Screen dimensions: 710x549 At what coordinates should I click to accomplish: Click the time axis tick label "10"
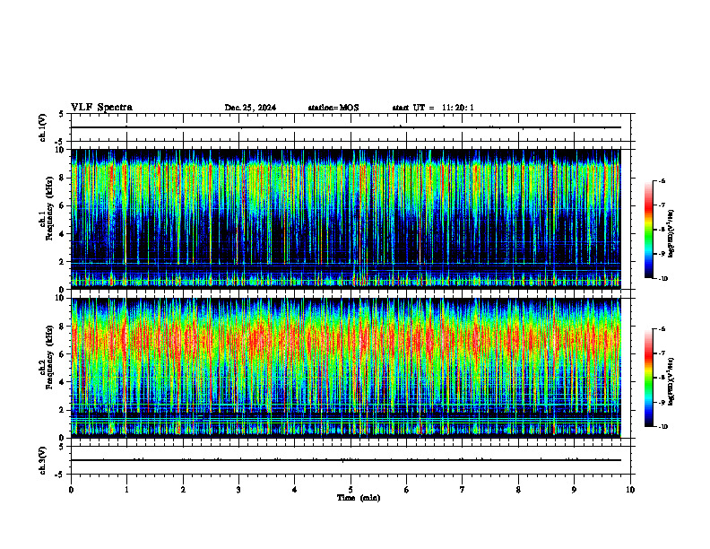(x=630, y=490)
